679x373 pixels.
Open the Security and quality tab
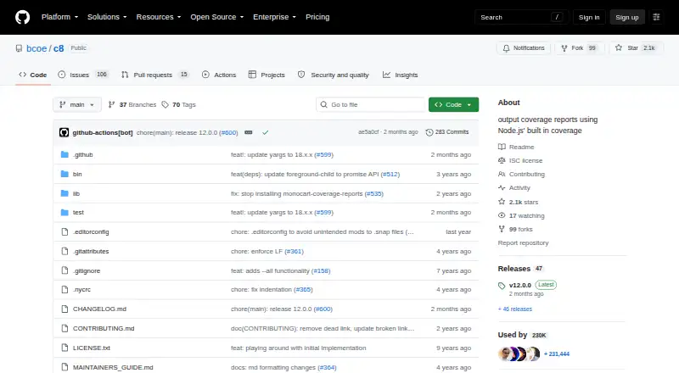click(334, 75)
